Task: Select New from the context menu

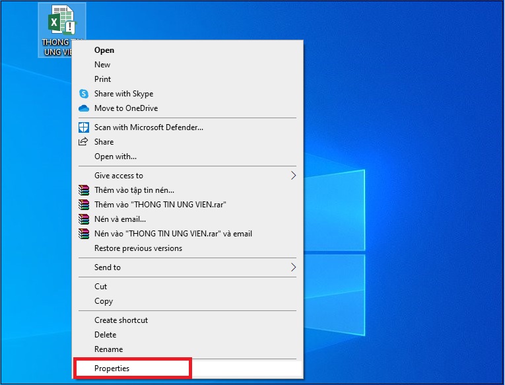Action: coord(102,65)
